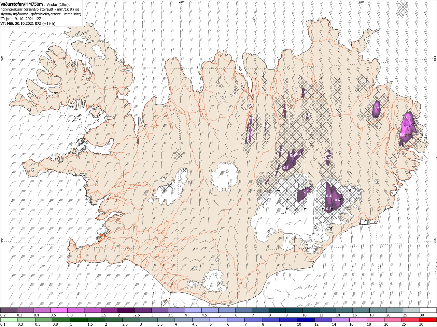Click the 0.2 label in the top legend row
437x327 pixels.
click(x=3, y=315)
